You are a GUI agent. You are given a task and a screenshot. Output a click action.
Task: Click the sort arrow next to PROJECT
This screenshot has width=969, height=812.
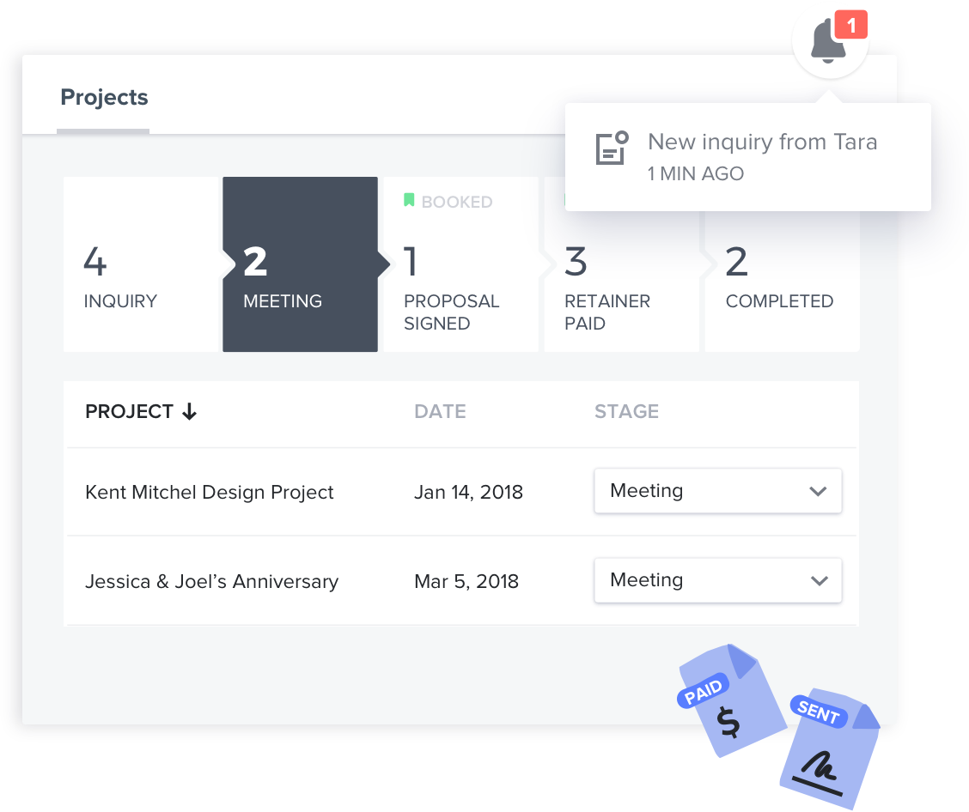[189, 411]
